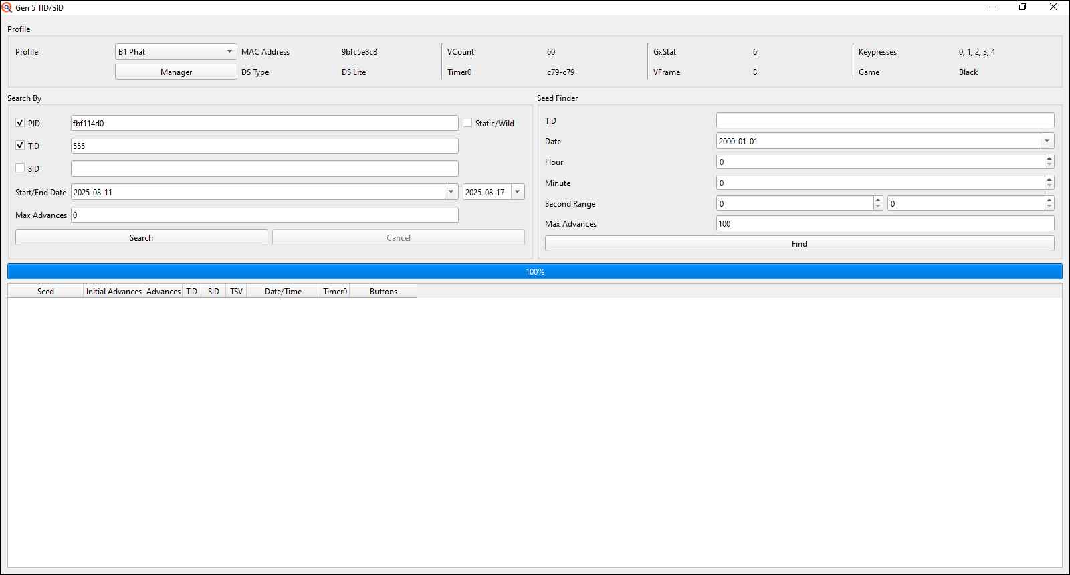Click the Date/Time column header

pos(283,292)
